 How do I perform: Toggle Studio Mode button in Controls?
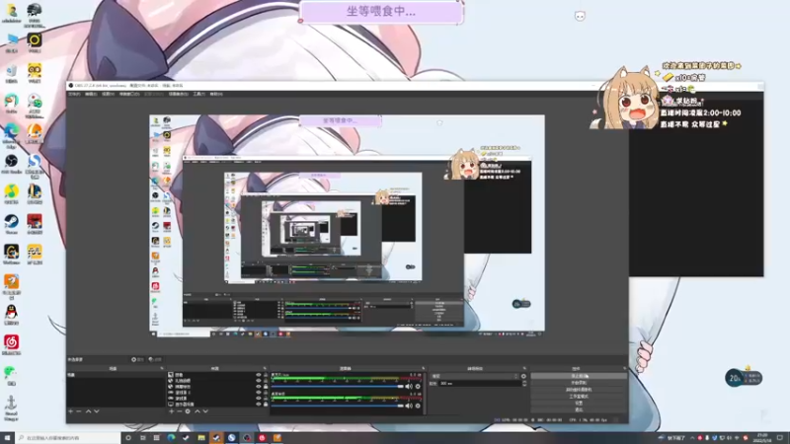tap(579, 397)
